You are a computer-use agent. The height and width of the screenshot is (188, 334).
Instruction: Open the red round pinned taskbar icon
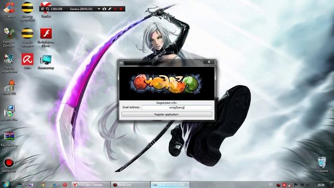pyautogui.click(x=65, y=185)
